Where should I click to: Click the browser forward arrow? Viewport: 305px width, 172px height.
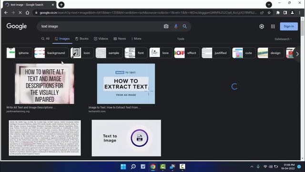13,13
